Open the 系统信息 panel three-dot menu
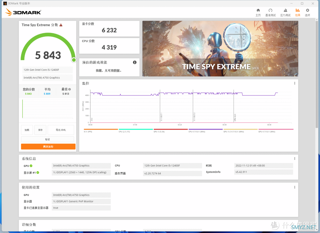This screenshot has height=233, width=320. (295, 159)
